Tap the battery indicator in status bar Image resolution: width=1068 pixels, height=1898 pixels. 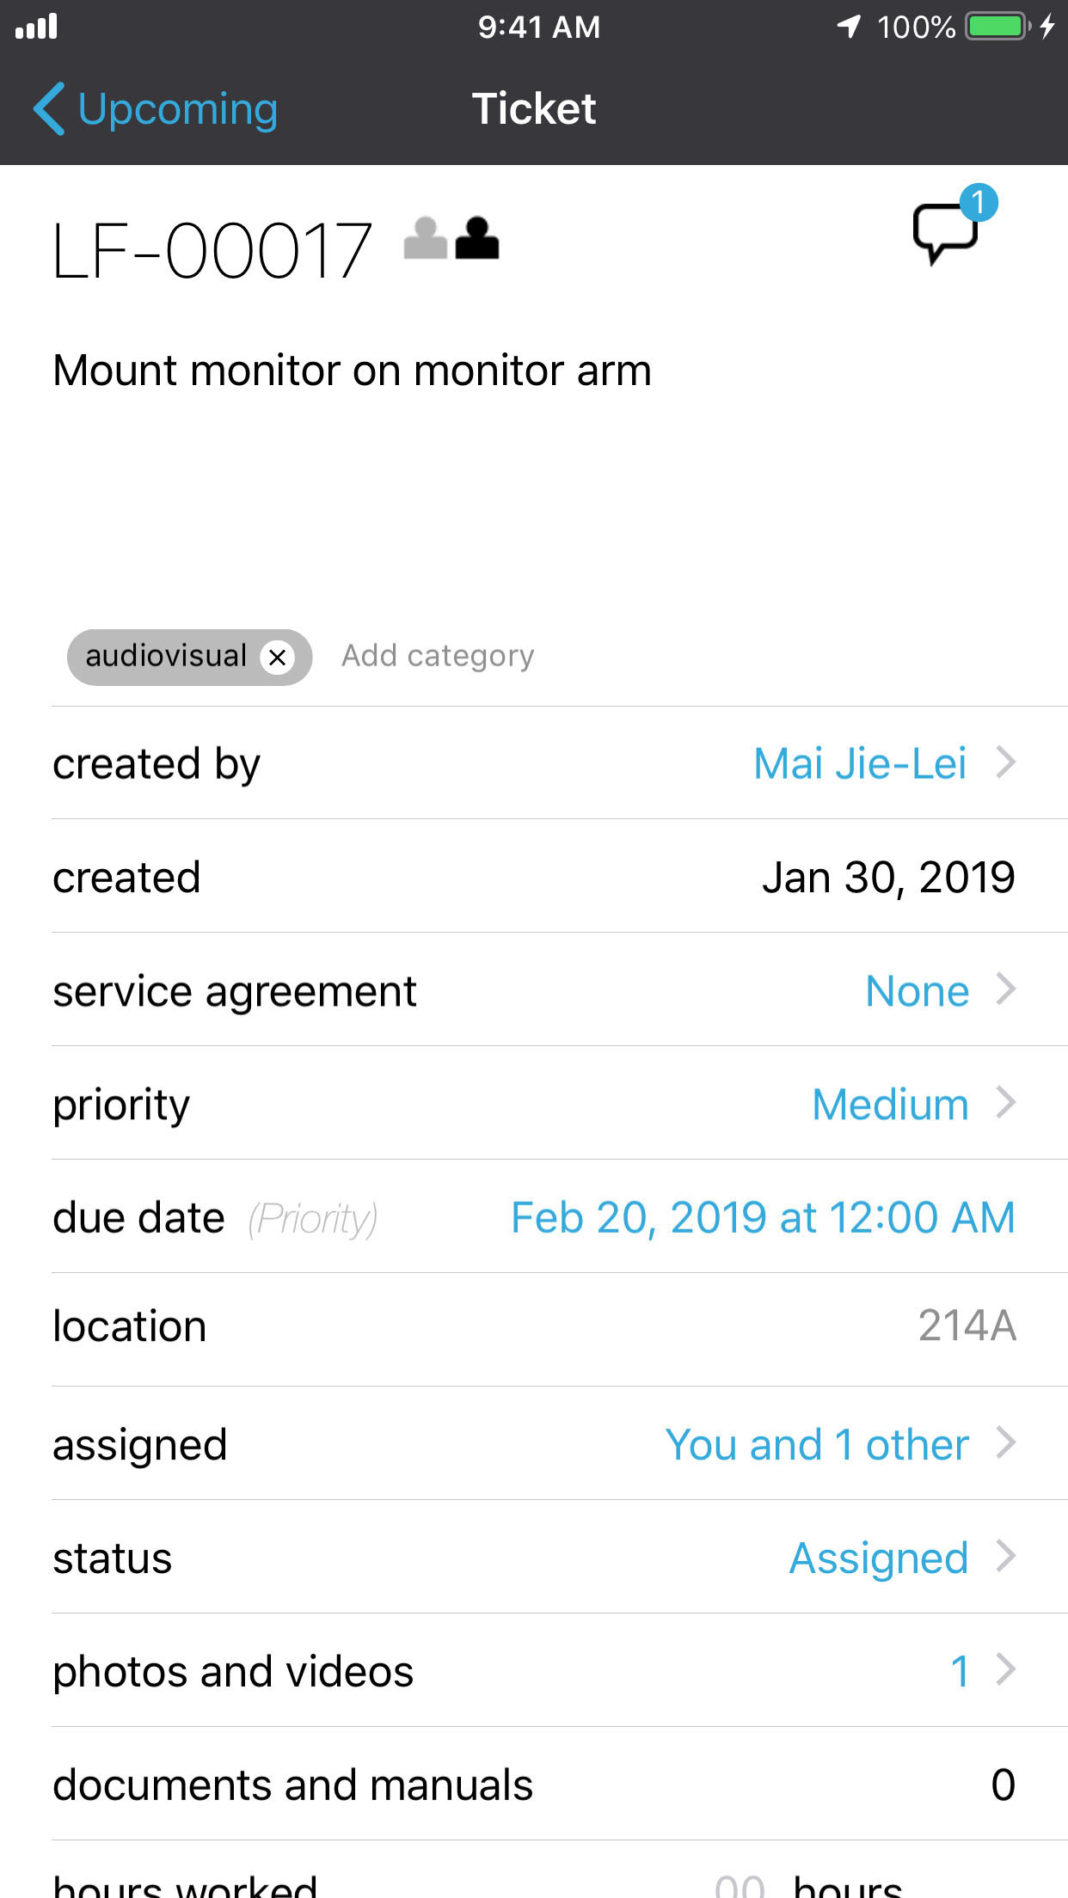[997, 27]
